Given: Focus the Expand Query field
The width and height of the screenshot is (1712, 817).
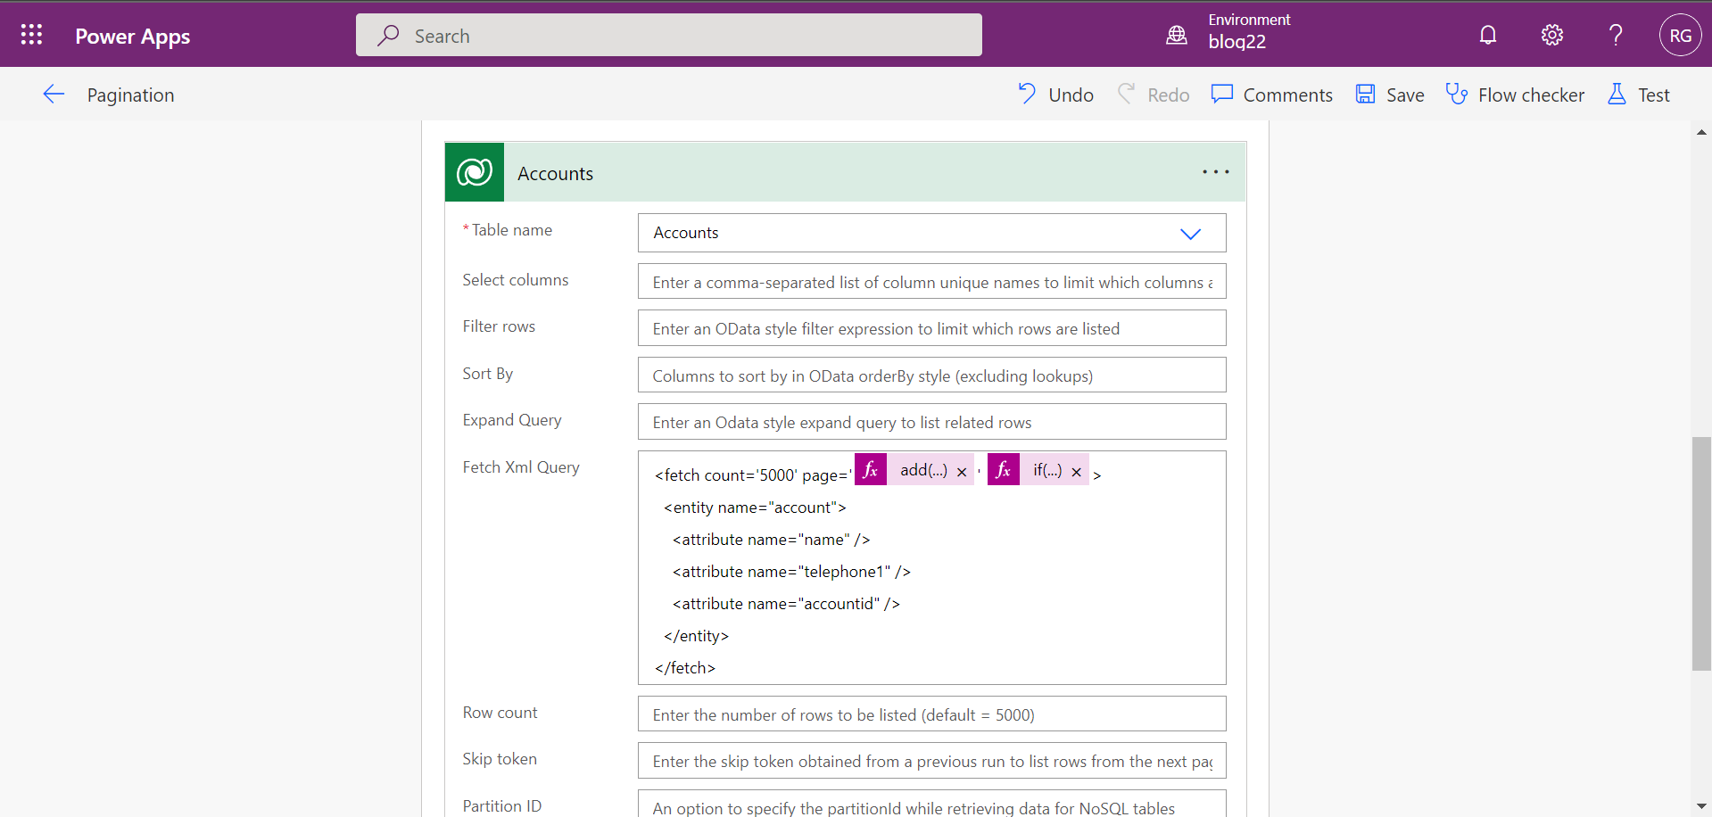Looking at the screenshot, I should point(931,421).
